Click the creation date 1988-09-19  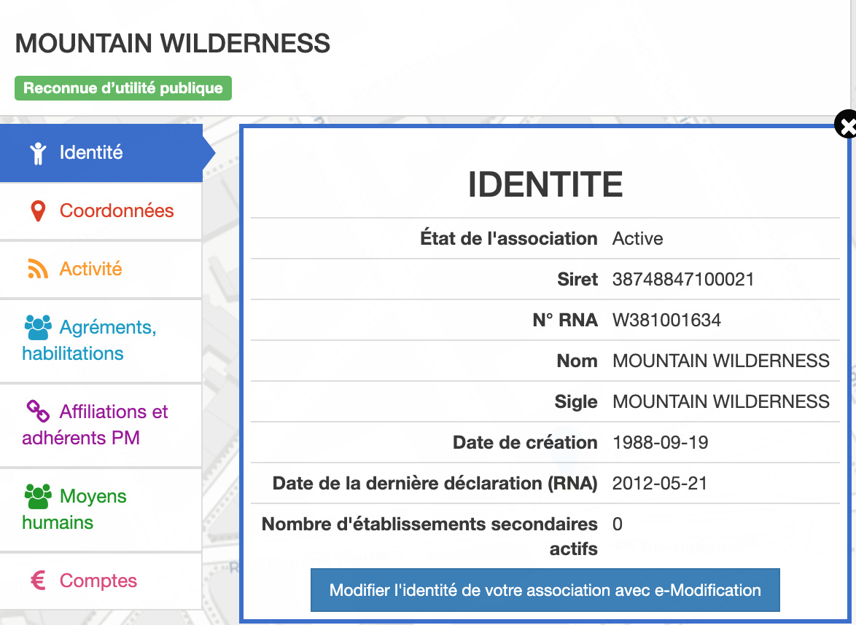(x=660, y=442)
